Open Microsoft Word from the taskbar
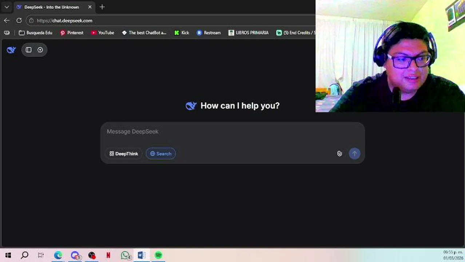 [142, 255]
